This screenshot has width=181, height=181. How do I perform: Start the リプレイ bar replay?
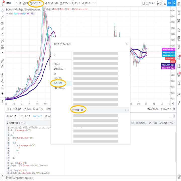coord(86,3)
